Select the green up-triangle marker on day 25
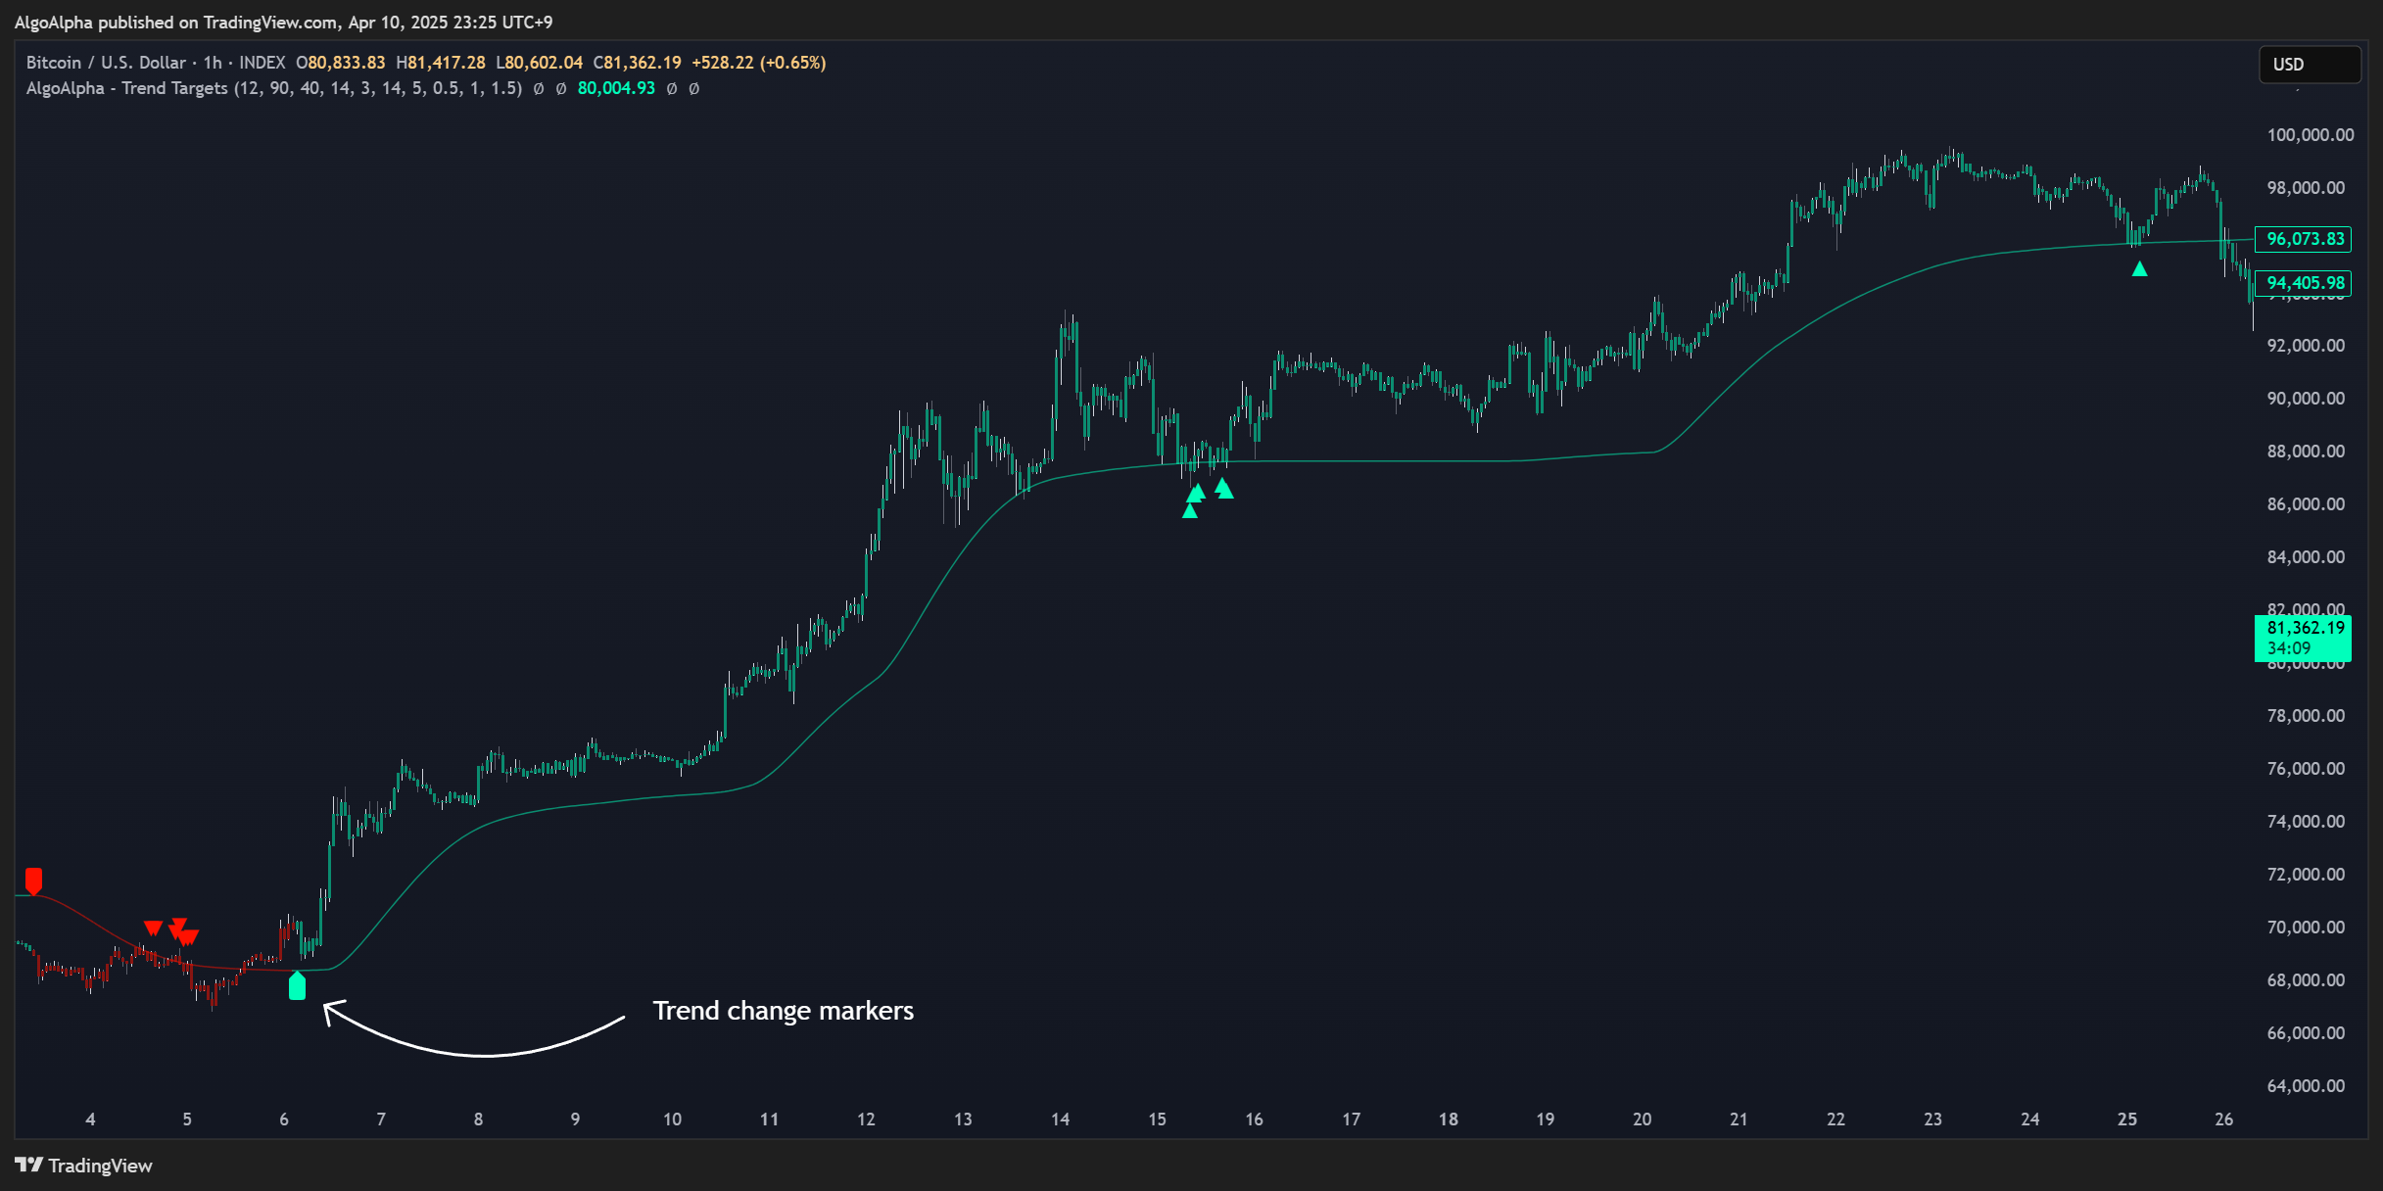2383x1191 pixels. point(2139,268)
